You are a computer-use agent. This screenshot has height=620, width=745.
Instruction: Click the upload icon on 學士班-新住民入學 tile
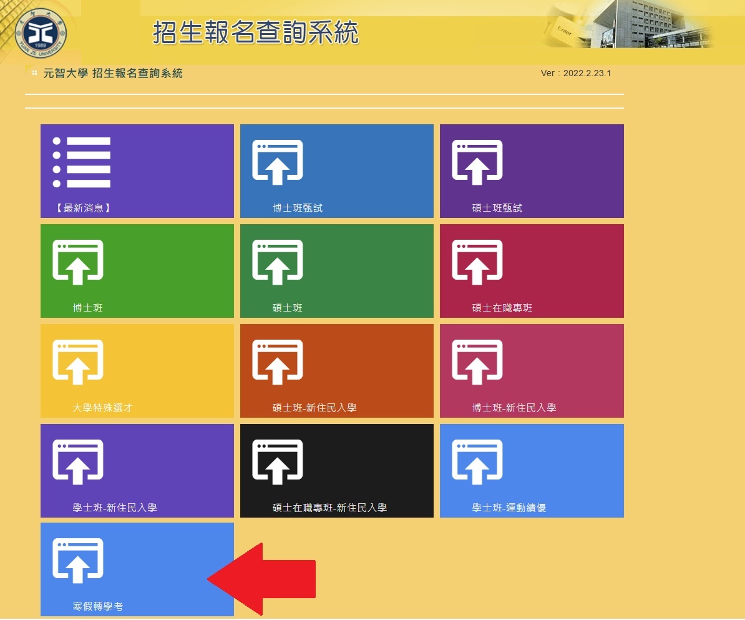(x=78, y=461)
